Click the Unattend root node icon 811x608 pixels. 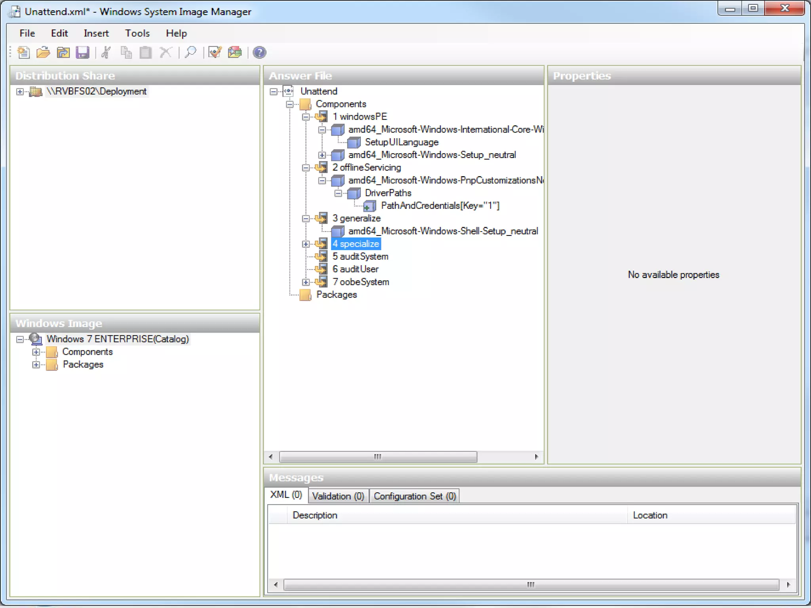pos(288,91)
